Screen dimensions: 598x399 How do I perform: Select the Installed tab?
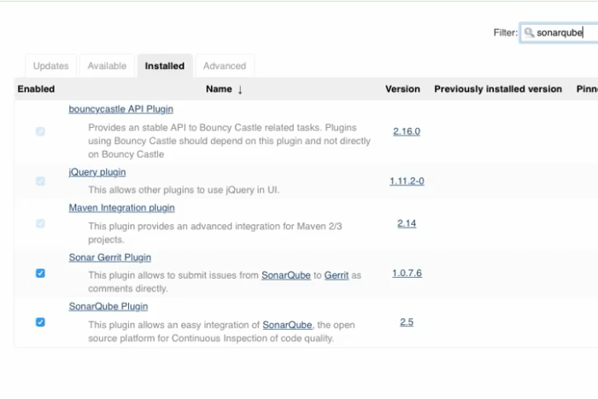coord(164,66)
